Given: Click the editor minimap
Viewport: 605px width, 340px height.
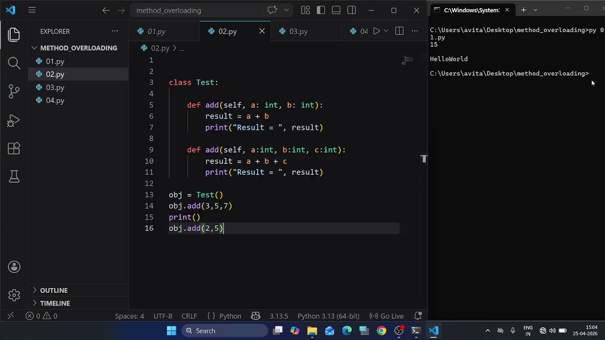Looking at the screenshot, I should pyautogui.click(x=408, y=60).
